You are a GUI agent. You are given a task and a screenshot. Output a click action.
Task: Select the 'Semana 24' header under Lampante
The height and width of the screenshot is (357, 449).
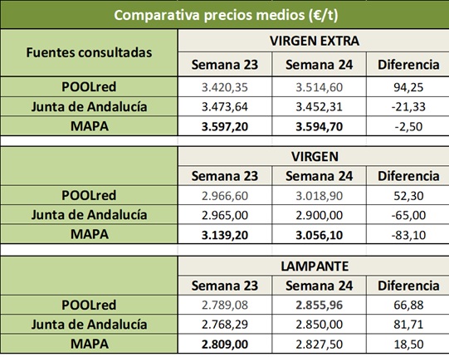coord(319,286)
